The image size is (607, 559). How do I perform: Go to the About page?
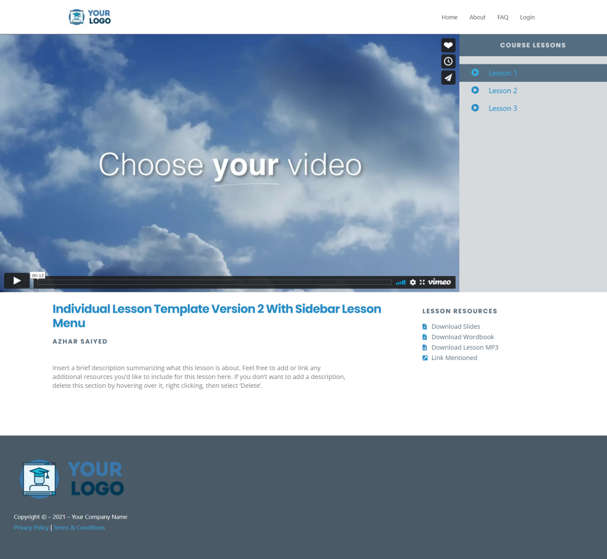click(x=477, y=17)
